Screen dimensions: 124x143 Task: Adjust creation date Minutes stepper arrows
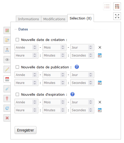[x=63, y=55]
